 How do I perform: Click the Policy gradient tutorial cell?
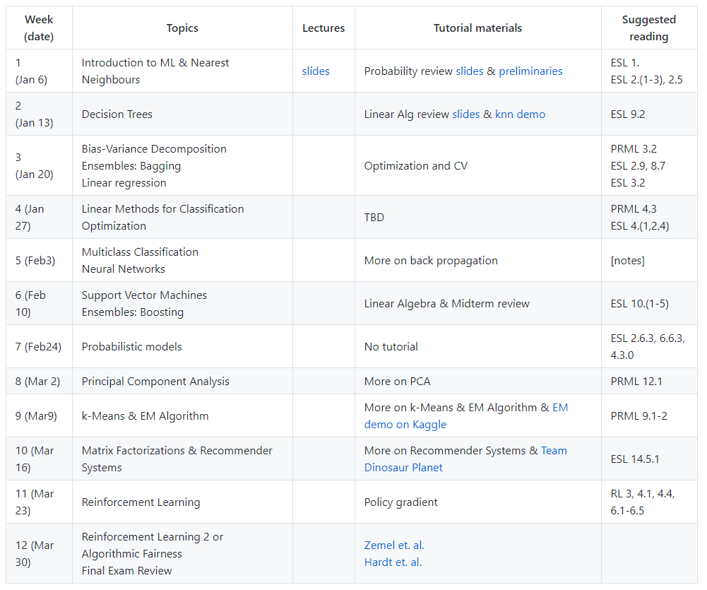point(401,502)
